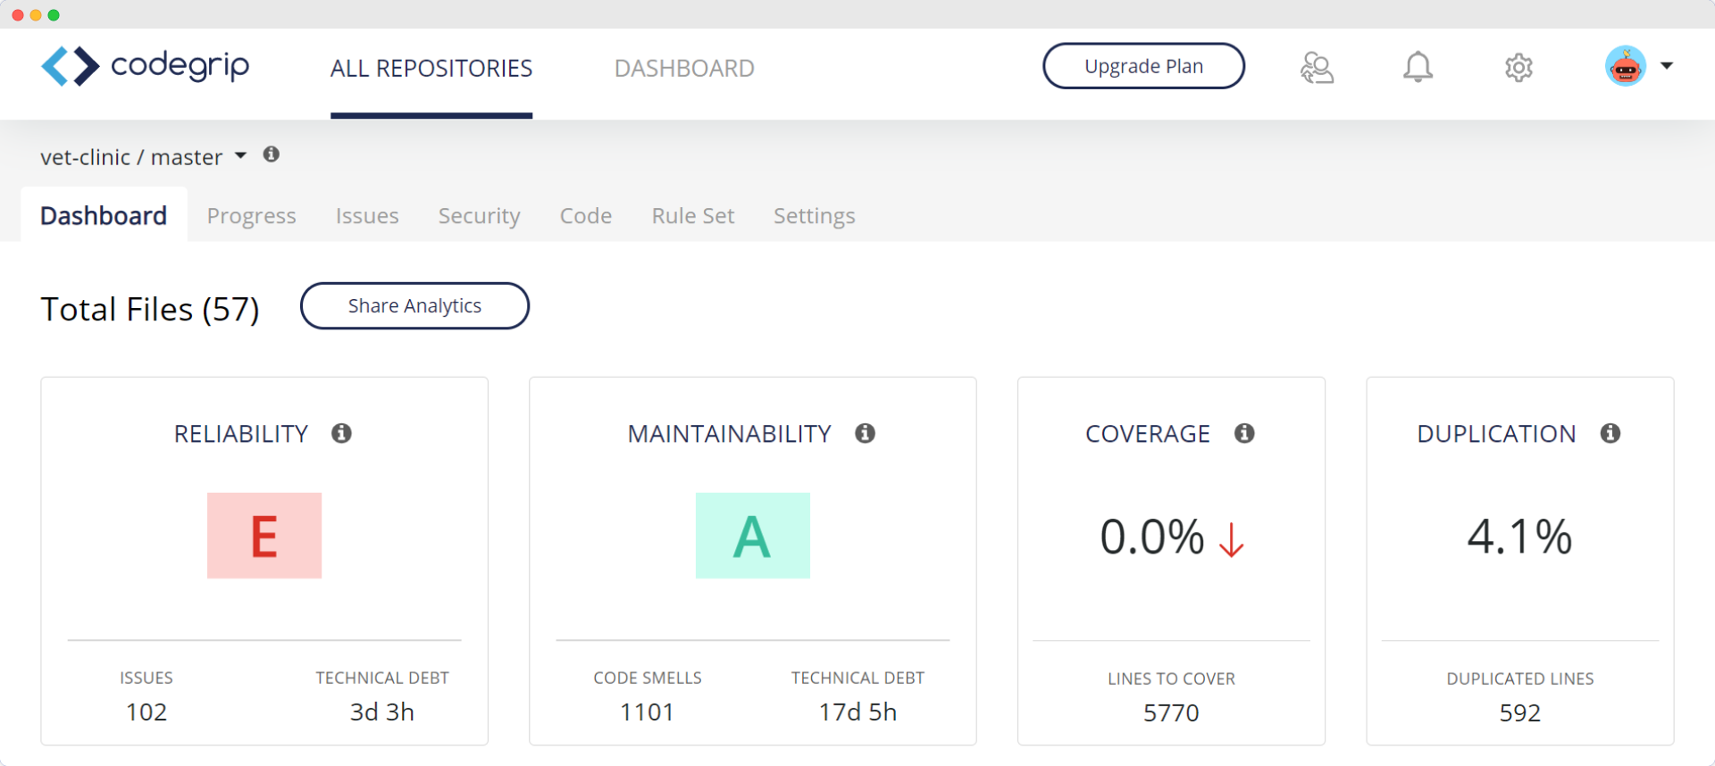
Task: Open the DASHBOARD top navigation item
Action: (x=684, y=69)
